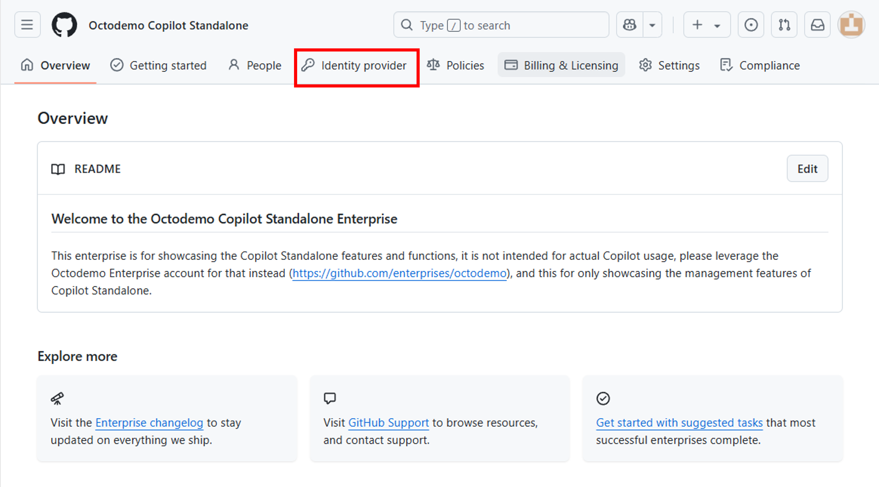Open the Create new plus button
879x487 pixels.
707,25
